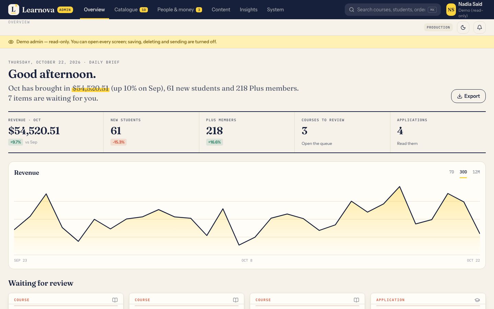Select the 30D revenue range
Viewport: 494px width, 309px height.
tap(463, 172)
